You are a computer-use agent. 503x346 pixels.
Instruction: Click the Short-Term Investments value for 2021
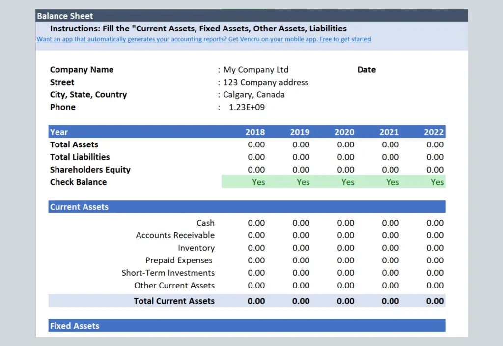[x=390, y=273]
